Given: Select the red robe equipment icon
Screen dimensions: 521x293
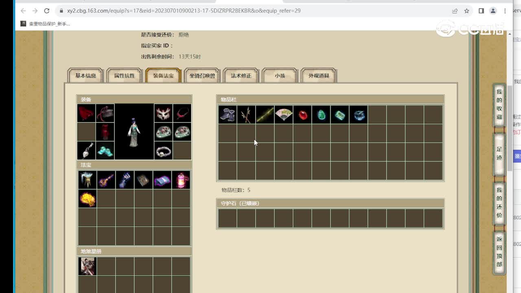Looking at the screenshot, I should pyautogui.click(x=105, y=132).
